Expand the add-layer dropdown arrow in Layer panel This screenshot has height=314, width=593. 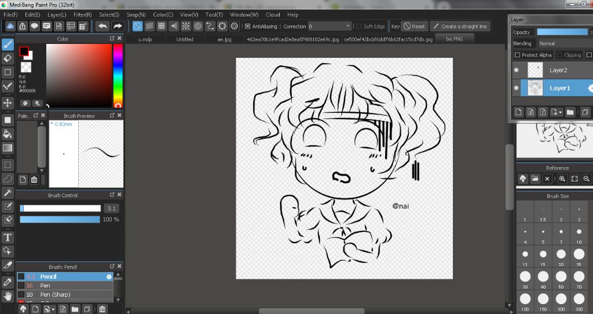point(559,112)
